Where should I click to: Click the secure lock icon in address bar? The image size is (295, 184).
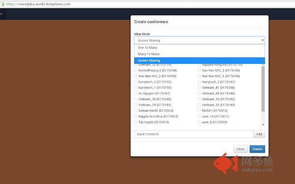(x=3, y=4)
